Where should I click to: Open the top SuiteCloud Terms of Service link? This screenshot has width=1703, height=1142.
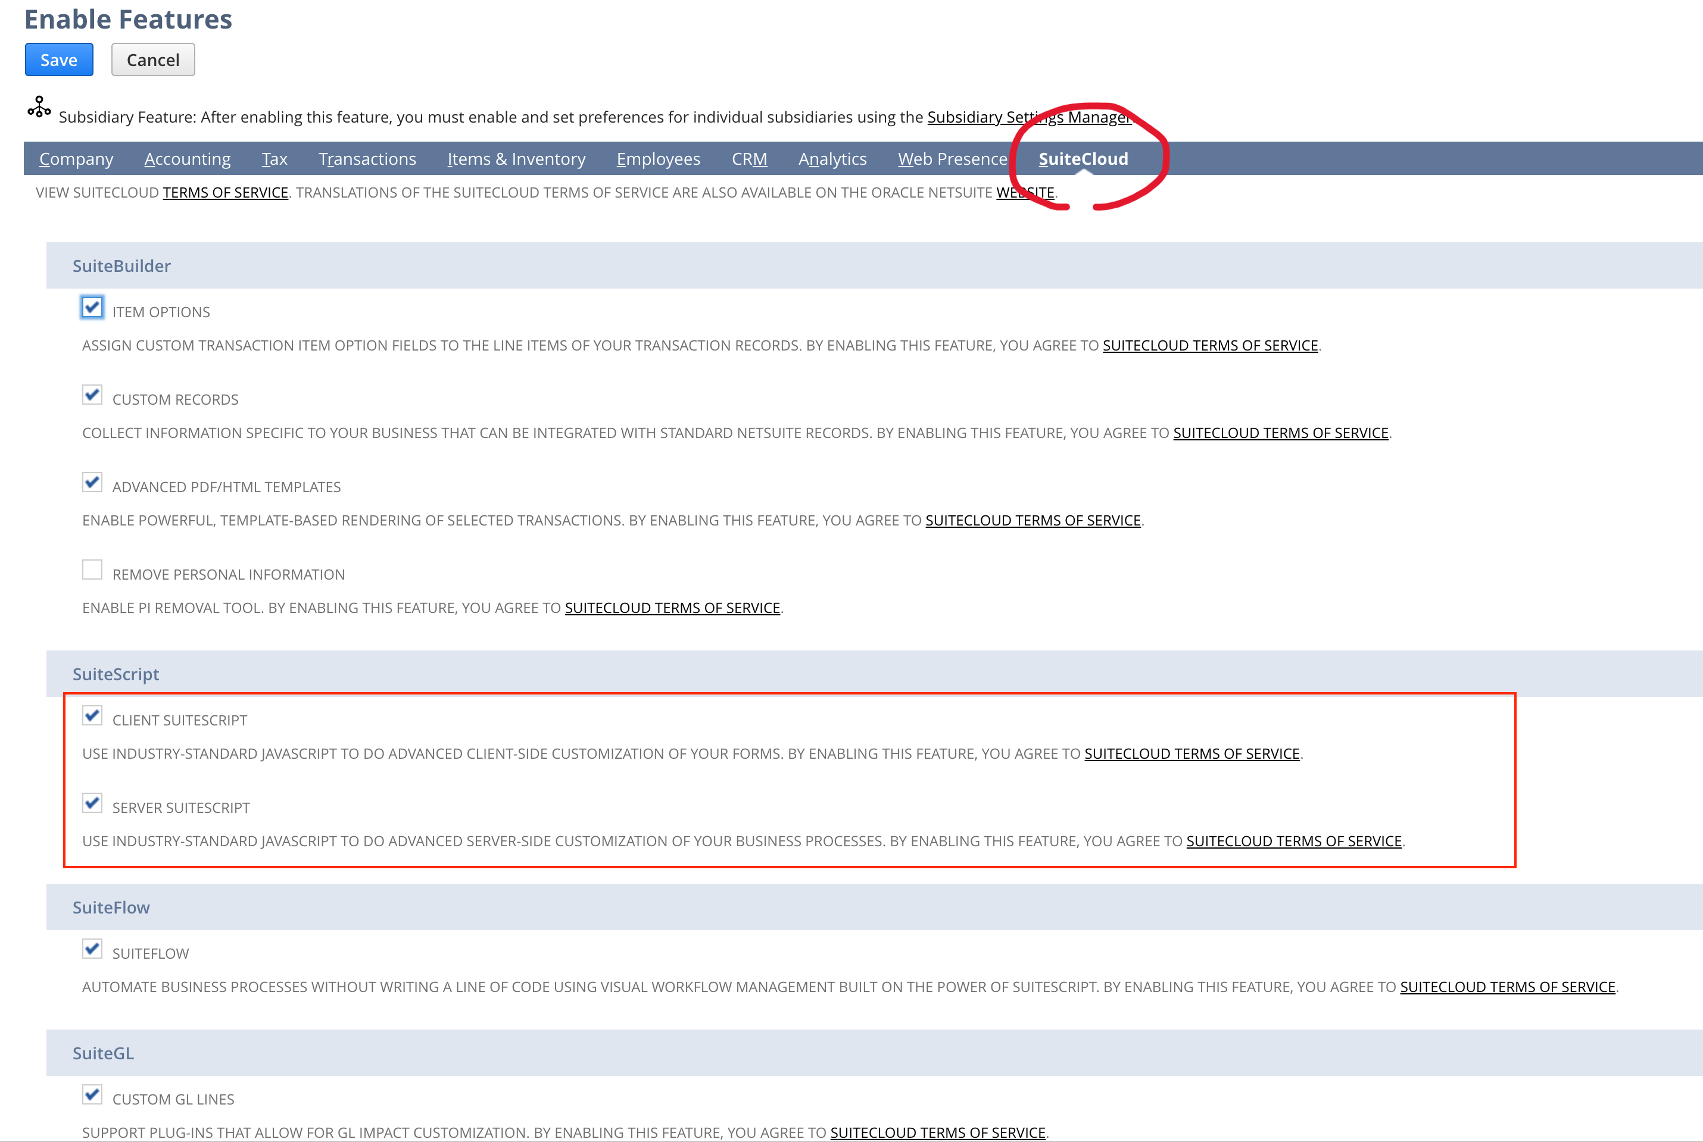(226, 193)
